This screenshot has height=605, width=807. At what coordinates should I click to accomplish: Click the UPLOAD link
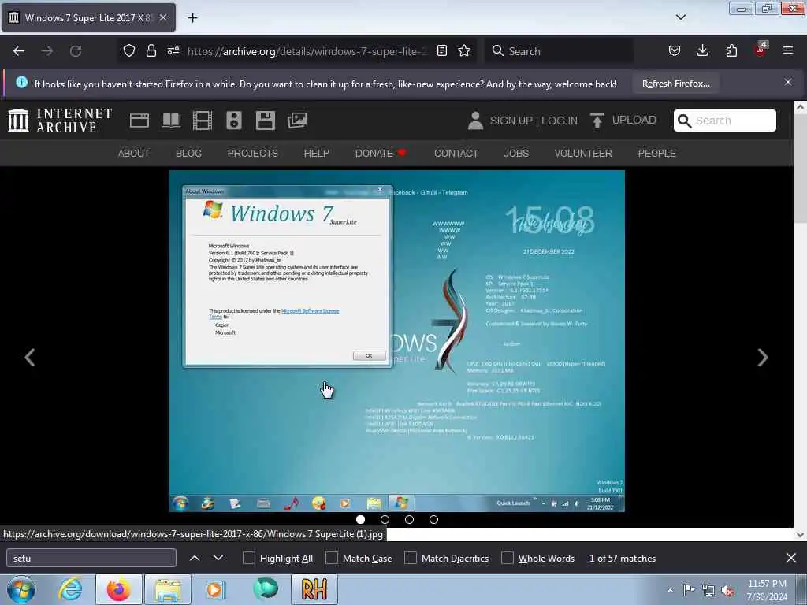point(634,120)
